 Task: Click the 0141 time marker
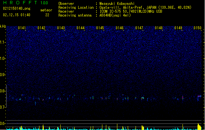[x=22, y=28]
